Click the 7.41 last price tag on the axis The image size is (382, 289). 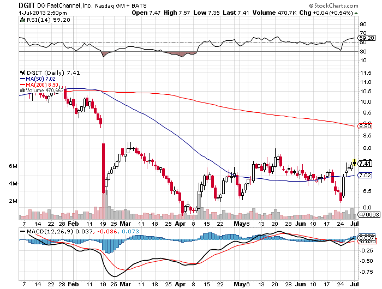366,164
